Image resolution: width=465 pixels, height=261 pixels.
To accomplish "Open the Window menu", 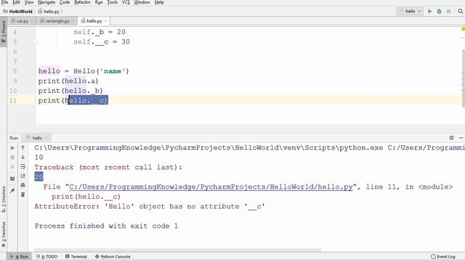I will click(x=142, y=2).
